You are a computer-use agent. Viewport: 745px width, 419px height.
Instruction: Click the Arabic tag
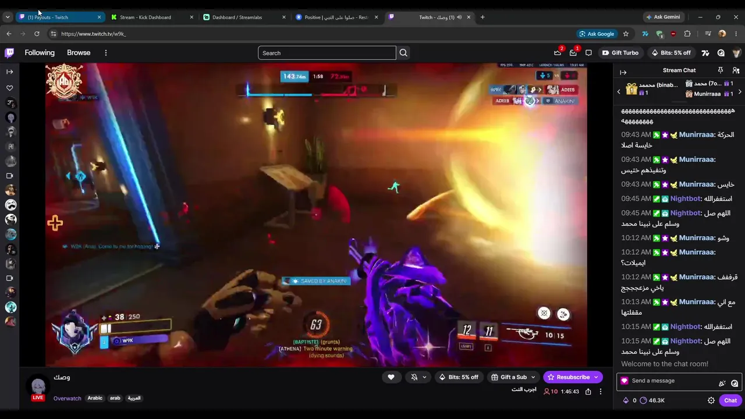click(x=95, y=398)
